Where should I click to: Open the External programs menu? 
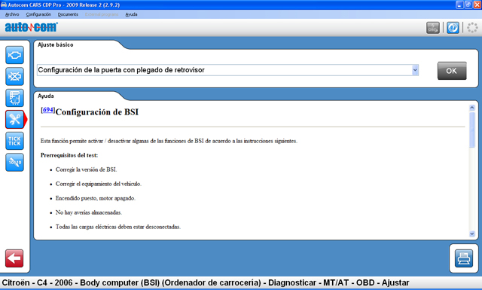[x=102, y=14]
